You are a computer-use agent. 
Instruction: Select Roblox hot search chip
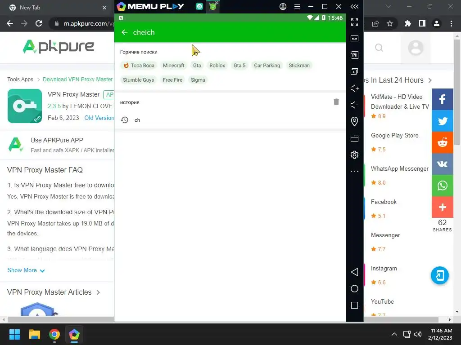coord(217,66)
